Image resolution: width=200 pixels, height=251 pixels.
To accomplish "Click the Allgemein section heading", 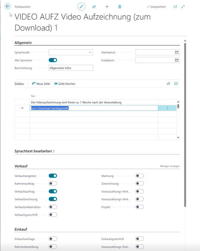I will pos(23,43).
